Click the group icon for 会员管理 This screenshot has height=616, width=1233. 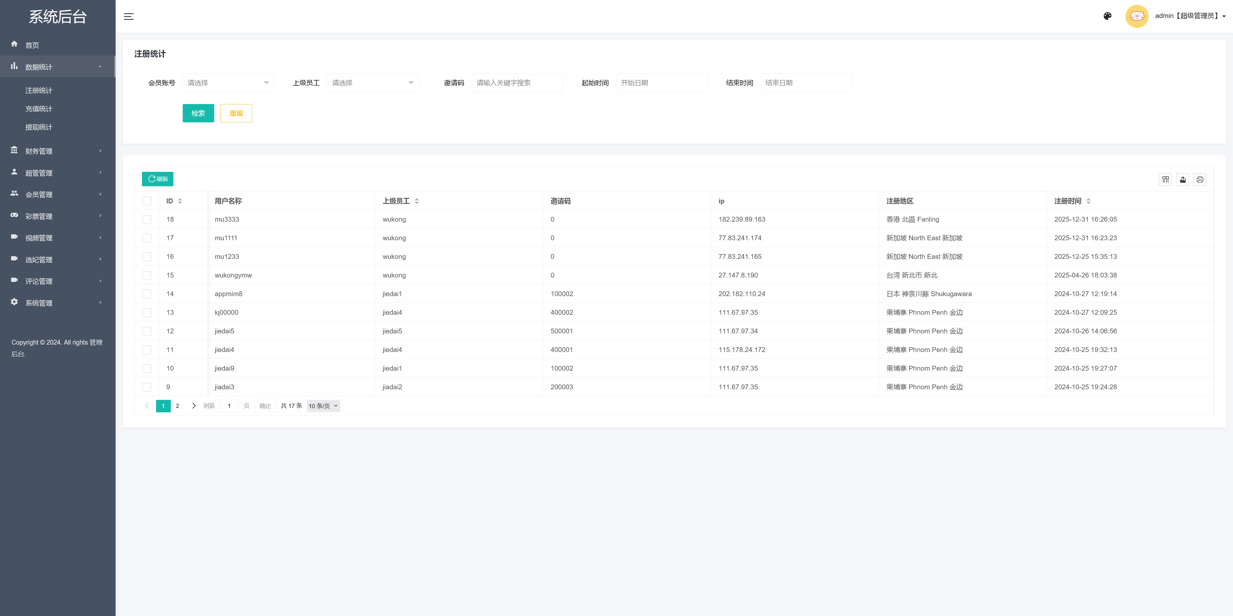tap(14, 193)
